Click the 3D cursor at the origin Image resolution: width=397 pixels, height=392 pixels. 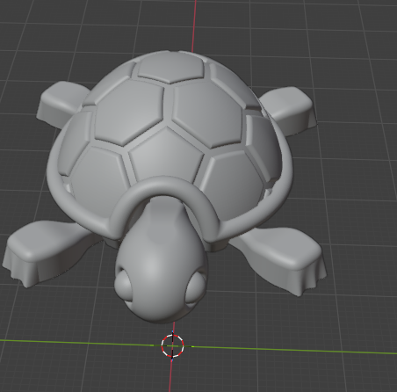[x=173, y=346]
